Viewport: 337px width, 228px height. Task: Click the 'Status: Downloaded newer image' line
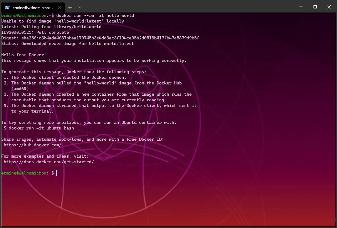point(68,44)
